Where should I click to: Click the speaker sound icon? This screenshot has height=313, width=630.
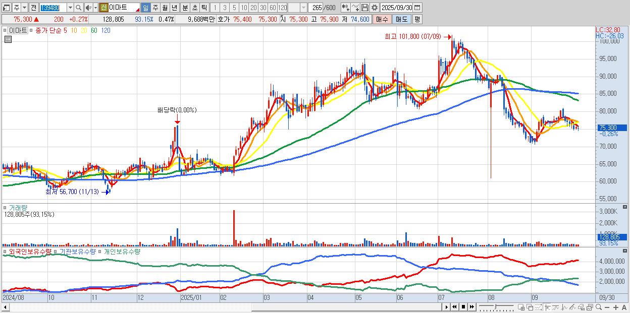coord(89,8)
